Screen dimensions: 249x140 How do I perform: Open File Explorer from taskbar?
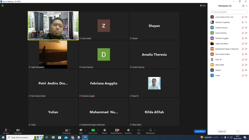pos(53,137)
